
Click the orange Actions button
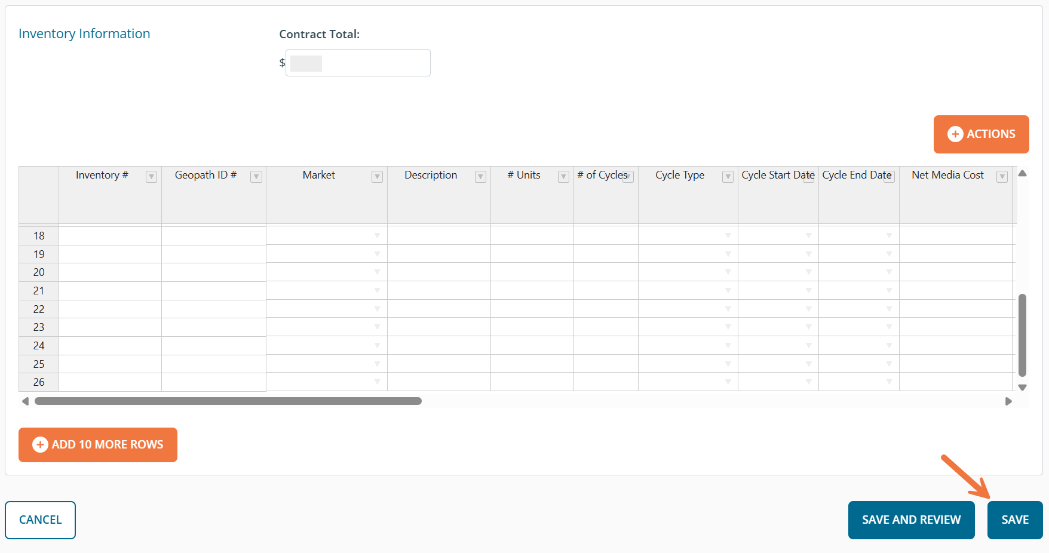click(x=981, y=134)
